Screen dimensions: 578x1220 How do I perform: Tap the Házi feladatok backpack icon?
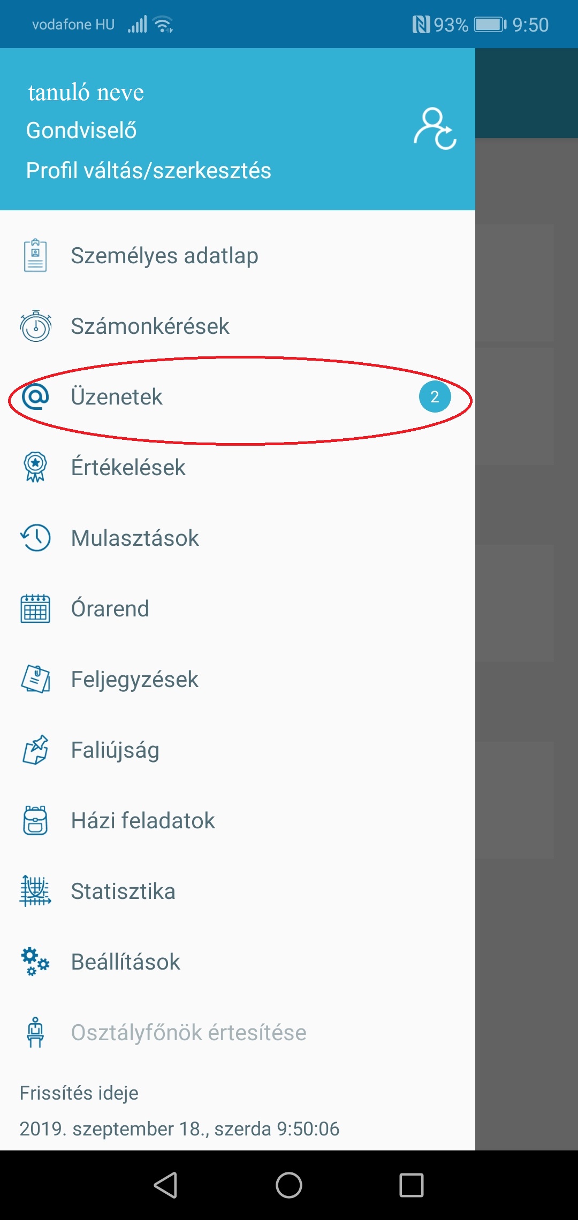click(x=35, y=820)
